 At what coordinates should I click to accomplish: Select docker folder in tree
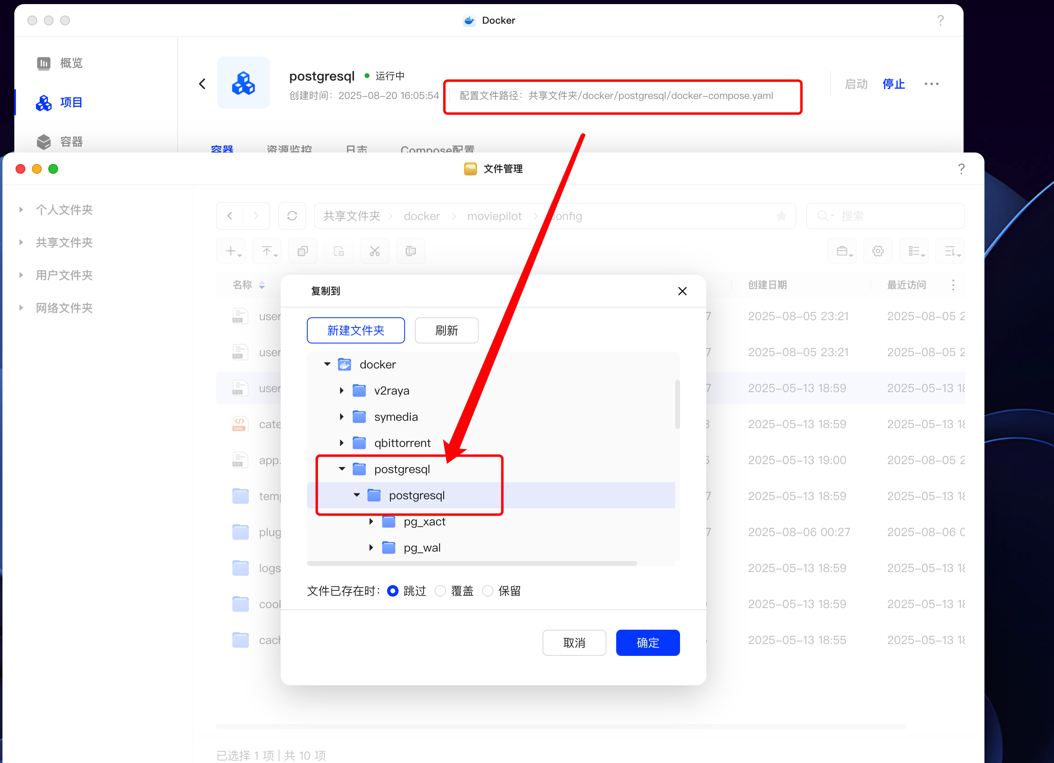click(377, 365)
